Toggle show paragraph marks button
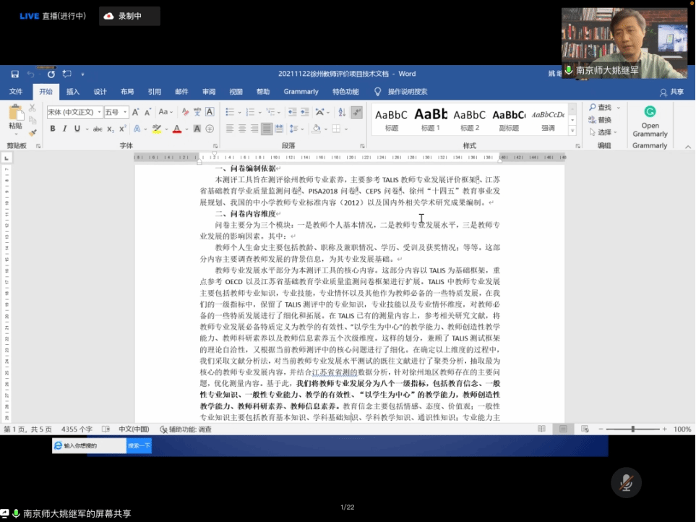 coord(356,112)
